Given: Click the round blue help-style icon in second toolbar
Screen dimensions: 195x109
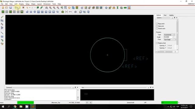Looking at the screenshot, I should [x=88, y=12].
